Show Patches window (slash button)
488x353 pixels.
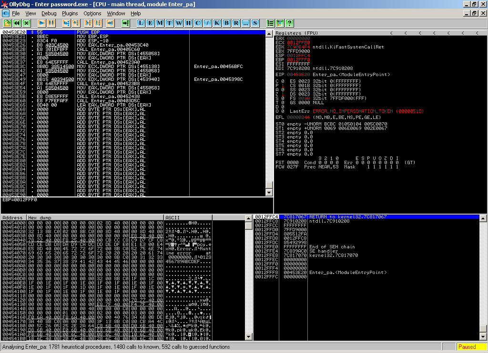pyautogui.click(x=208, y=23)
